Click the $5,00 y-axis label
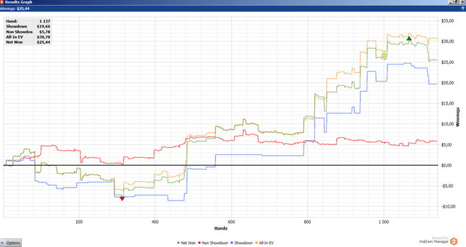Screen dimensions: 466x247 447,144
